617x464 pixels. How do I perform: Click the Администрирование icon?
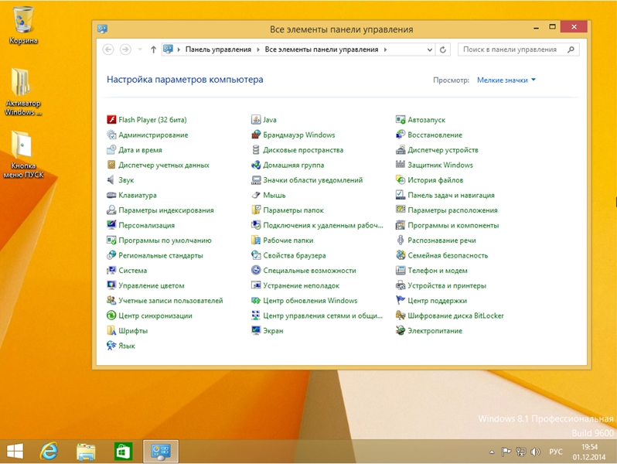(111, 135)
